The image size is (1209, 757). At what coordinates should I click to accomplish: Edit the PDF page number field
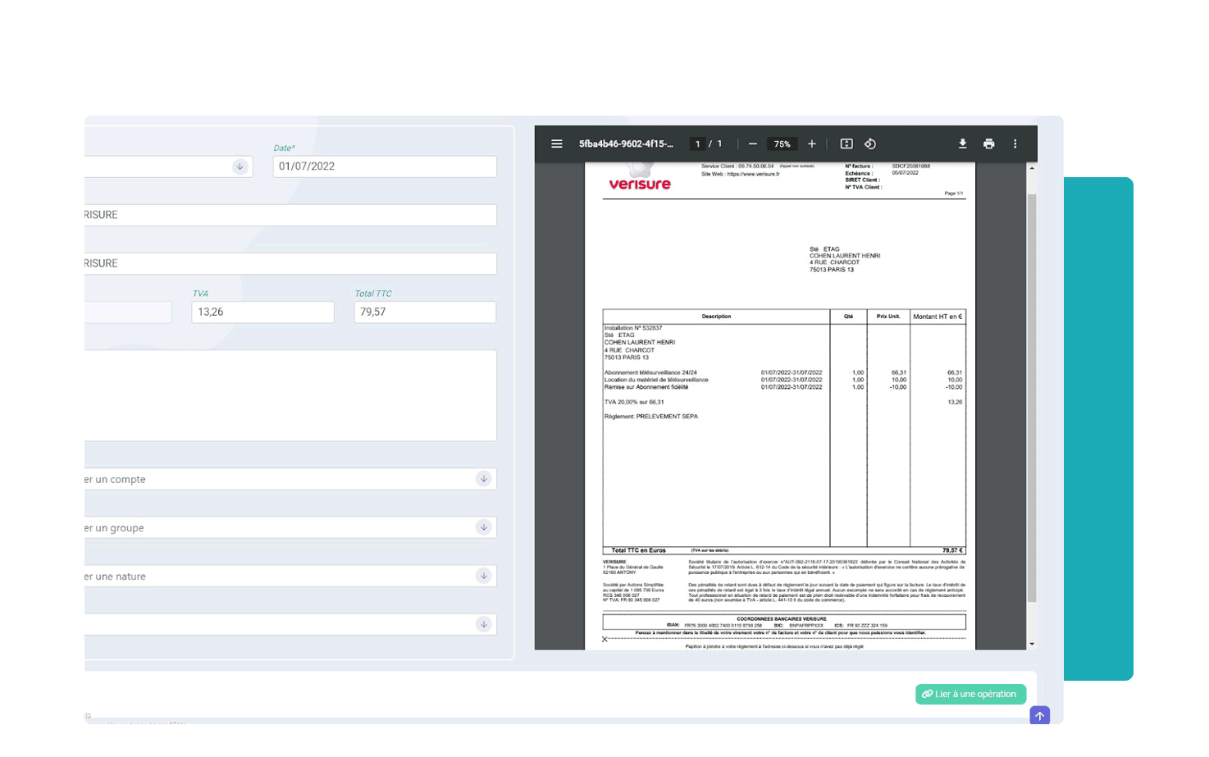(698, 144)
